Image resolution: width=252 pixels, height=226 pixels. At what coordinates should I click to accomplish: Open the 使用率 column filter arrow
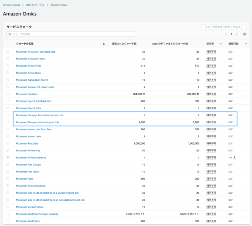coord(220,44)
